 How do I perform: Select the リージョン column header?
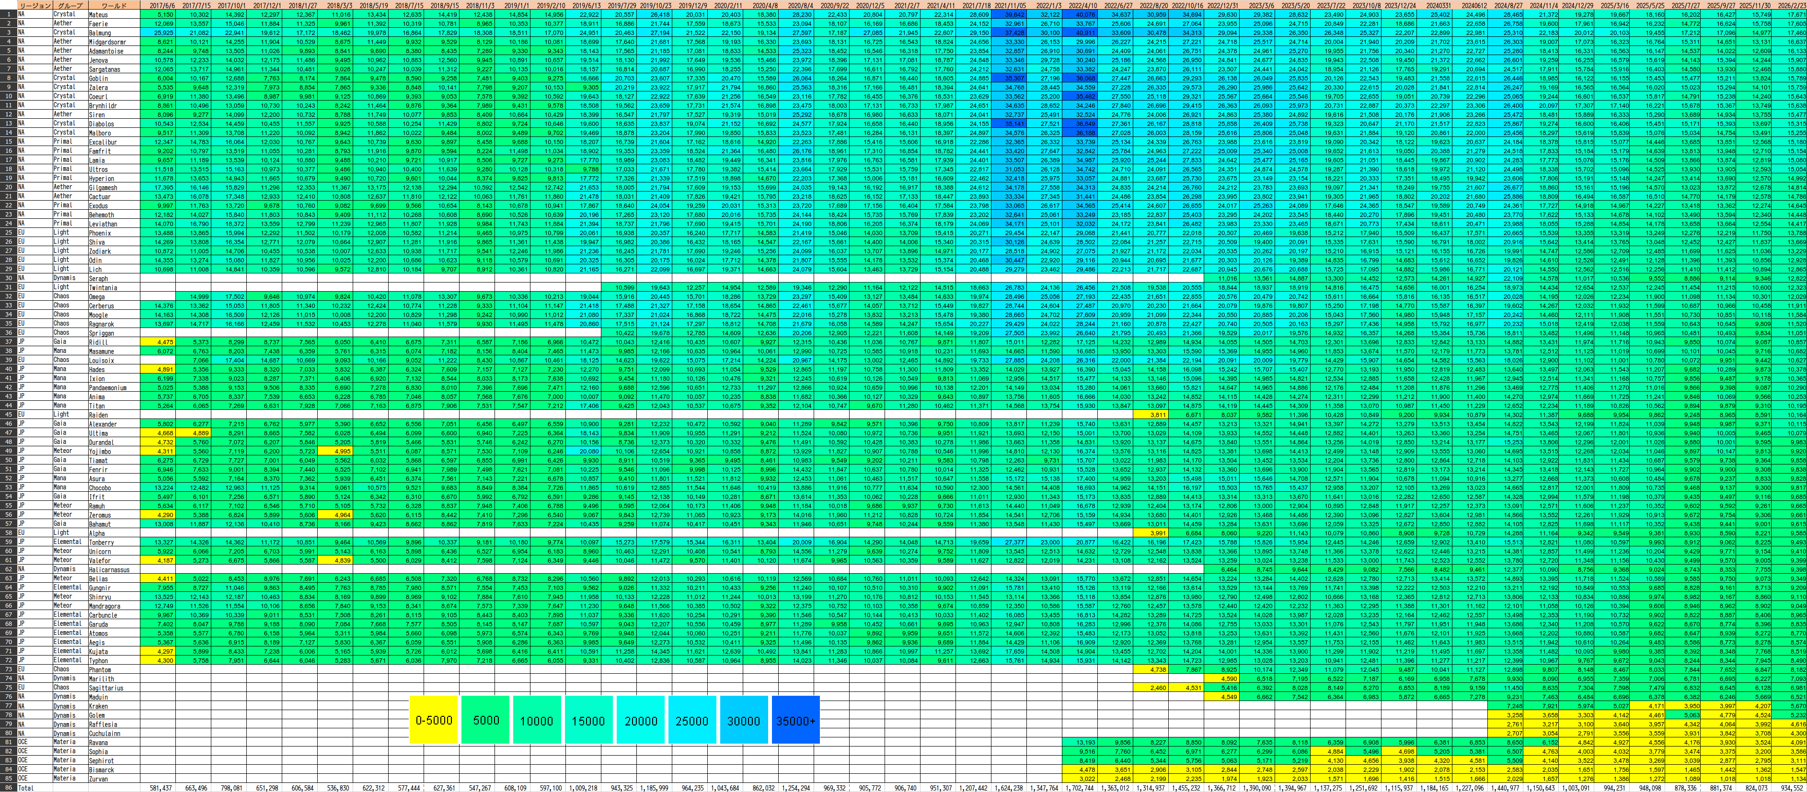(35, 5)
